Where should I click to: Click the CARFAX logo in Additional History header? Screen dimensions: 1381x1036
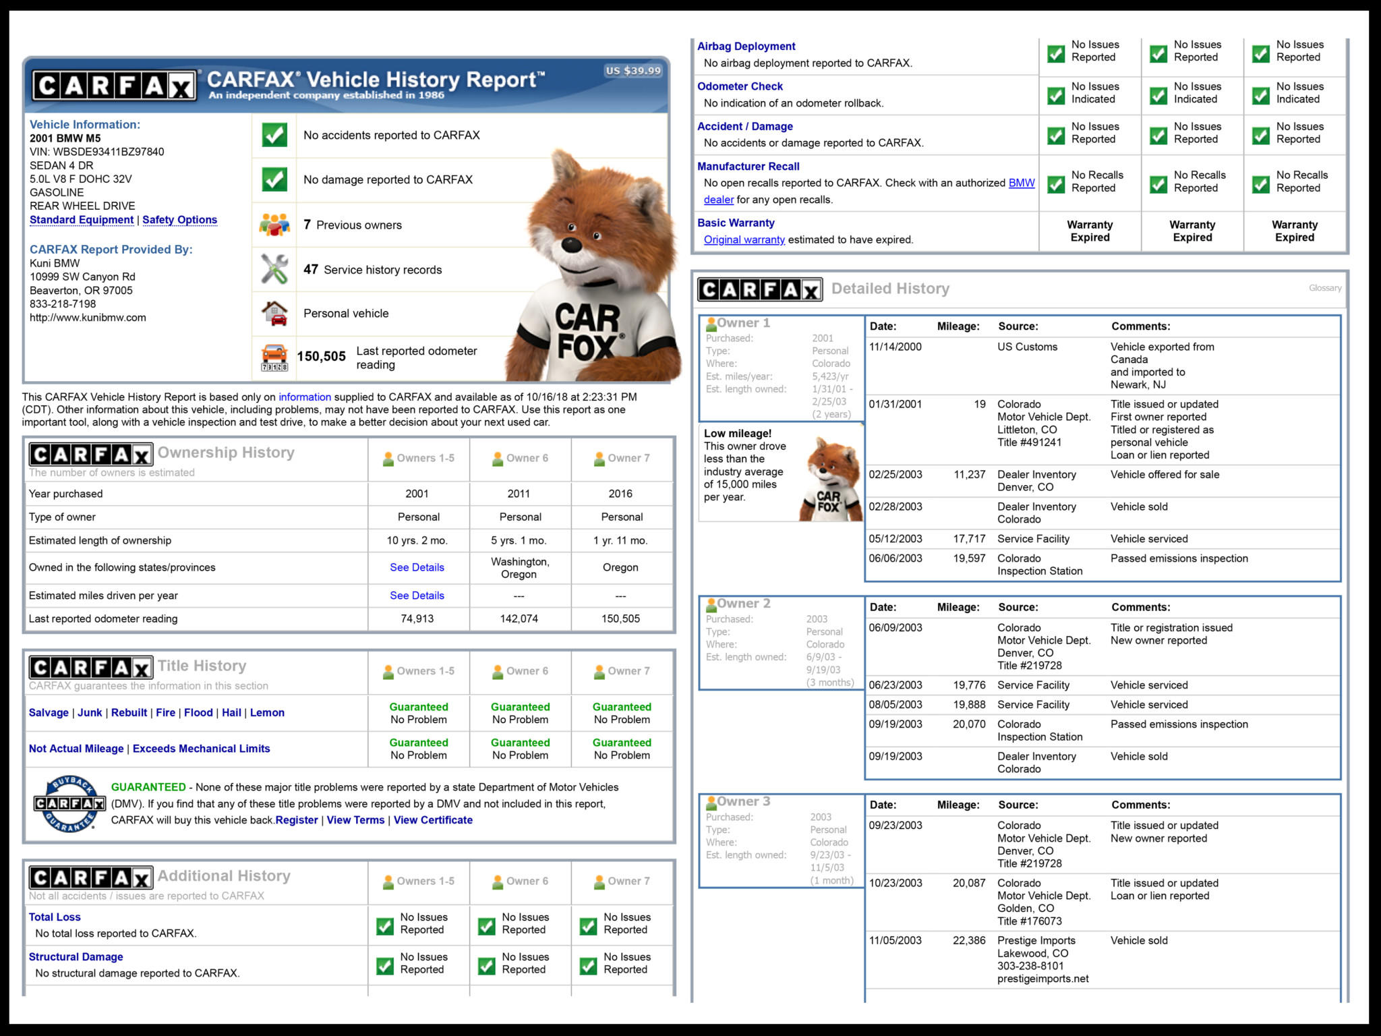coord(90,877)
